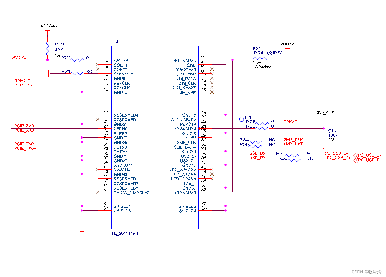The height and width of the screenshot is (277, 386).
Task: Click the USB_DN net label
Action: click(257, 153)
